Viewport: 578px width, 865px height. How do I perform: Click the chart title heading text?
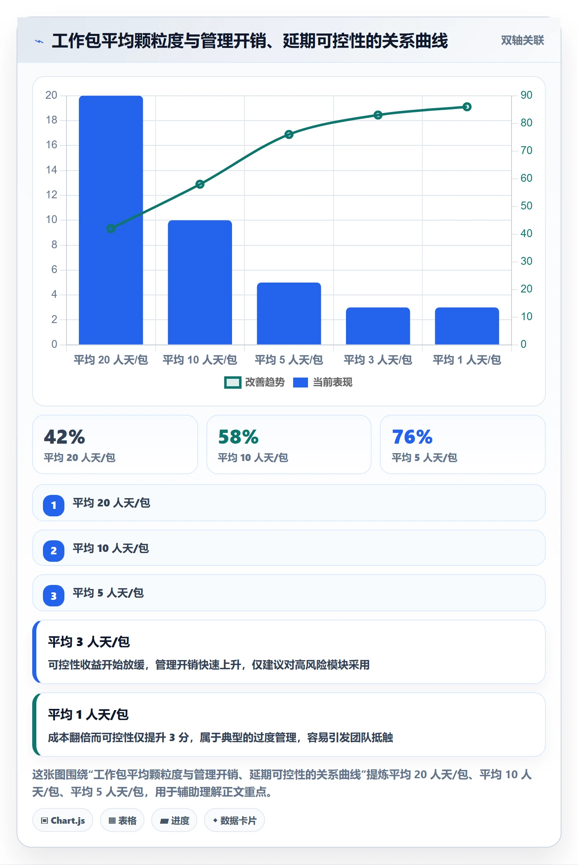(250, 41)
